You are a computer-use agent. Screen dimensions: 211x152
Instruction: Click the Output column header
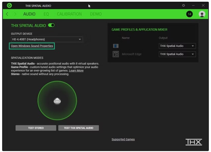tap(163, 38)
